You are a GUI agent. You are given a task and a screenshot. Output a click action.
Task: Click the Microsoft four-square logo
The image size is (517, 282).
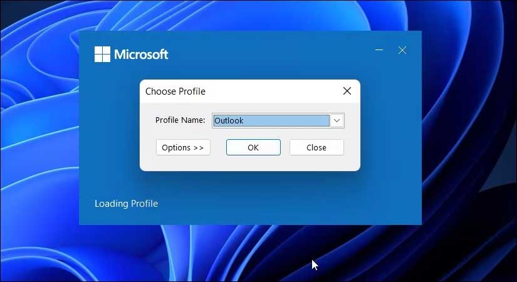102,54
